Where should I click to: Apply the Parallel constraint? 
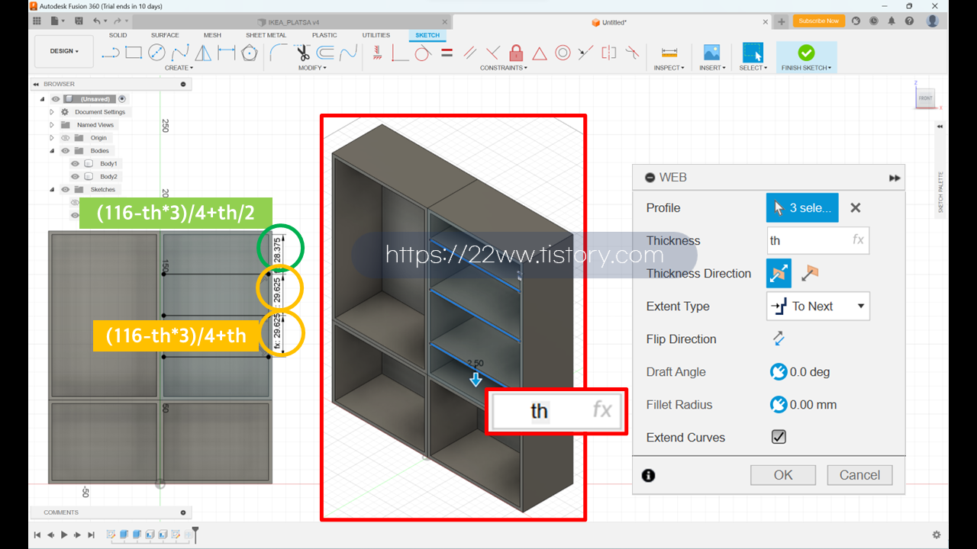click(x=470, y=53)
